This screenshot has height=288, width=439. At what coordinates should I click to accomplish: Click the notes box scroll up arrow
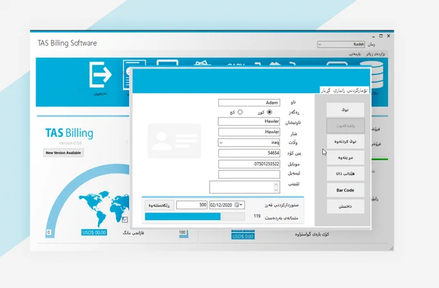click(276, 184)
